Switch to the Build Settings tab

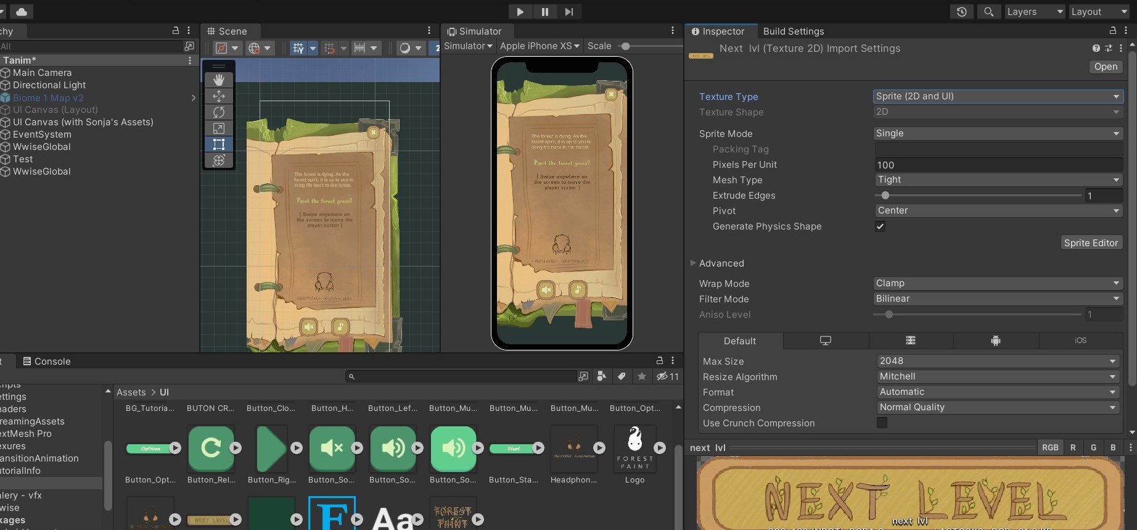(794, 31)
